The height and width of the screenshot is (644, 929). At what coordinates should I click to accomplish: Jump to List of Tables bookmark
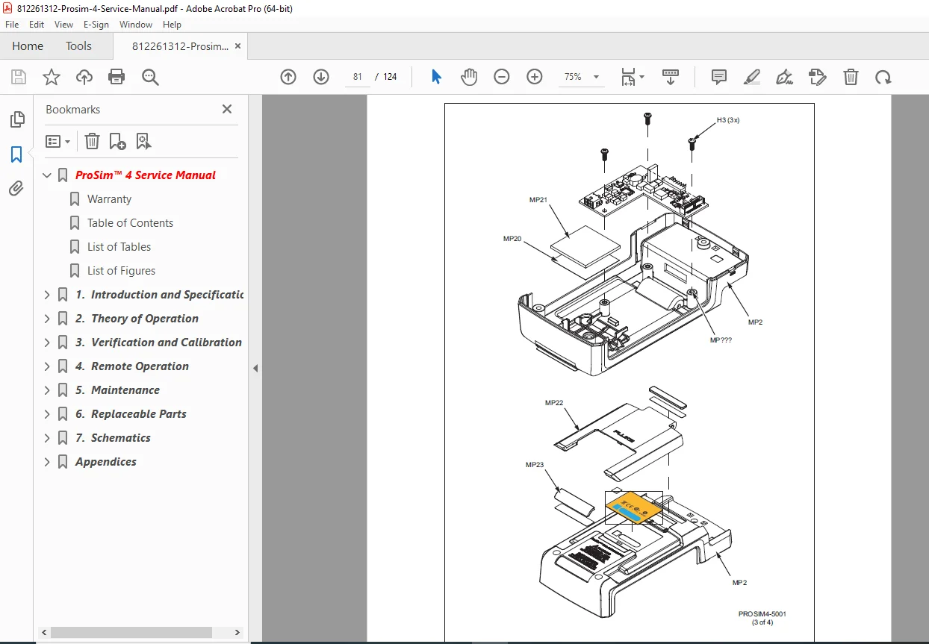[119, 247]
